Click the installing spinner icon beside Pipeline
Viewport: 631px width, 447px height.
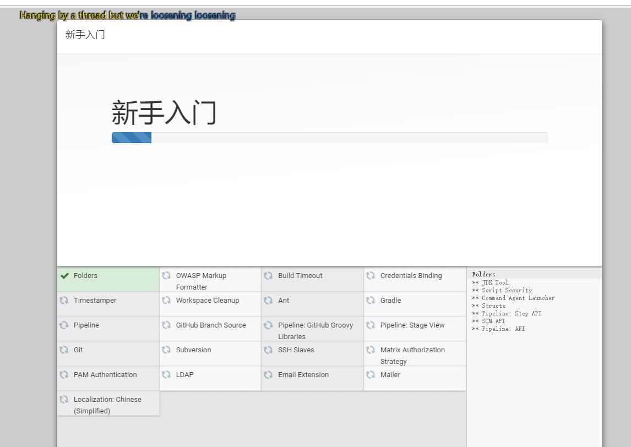tap(64, 325)
